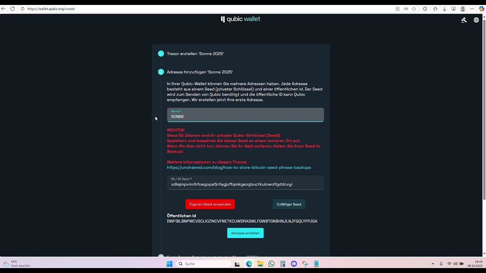
Task: Open the favorites list
Action: [x=435, y=9]
